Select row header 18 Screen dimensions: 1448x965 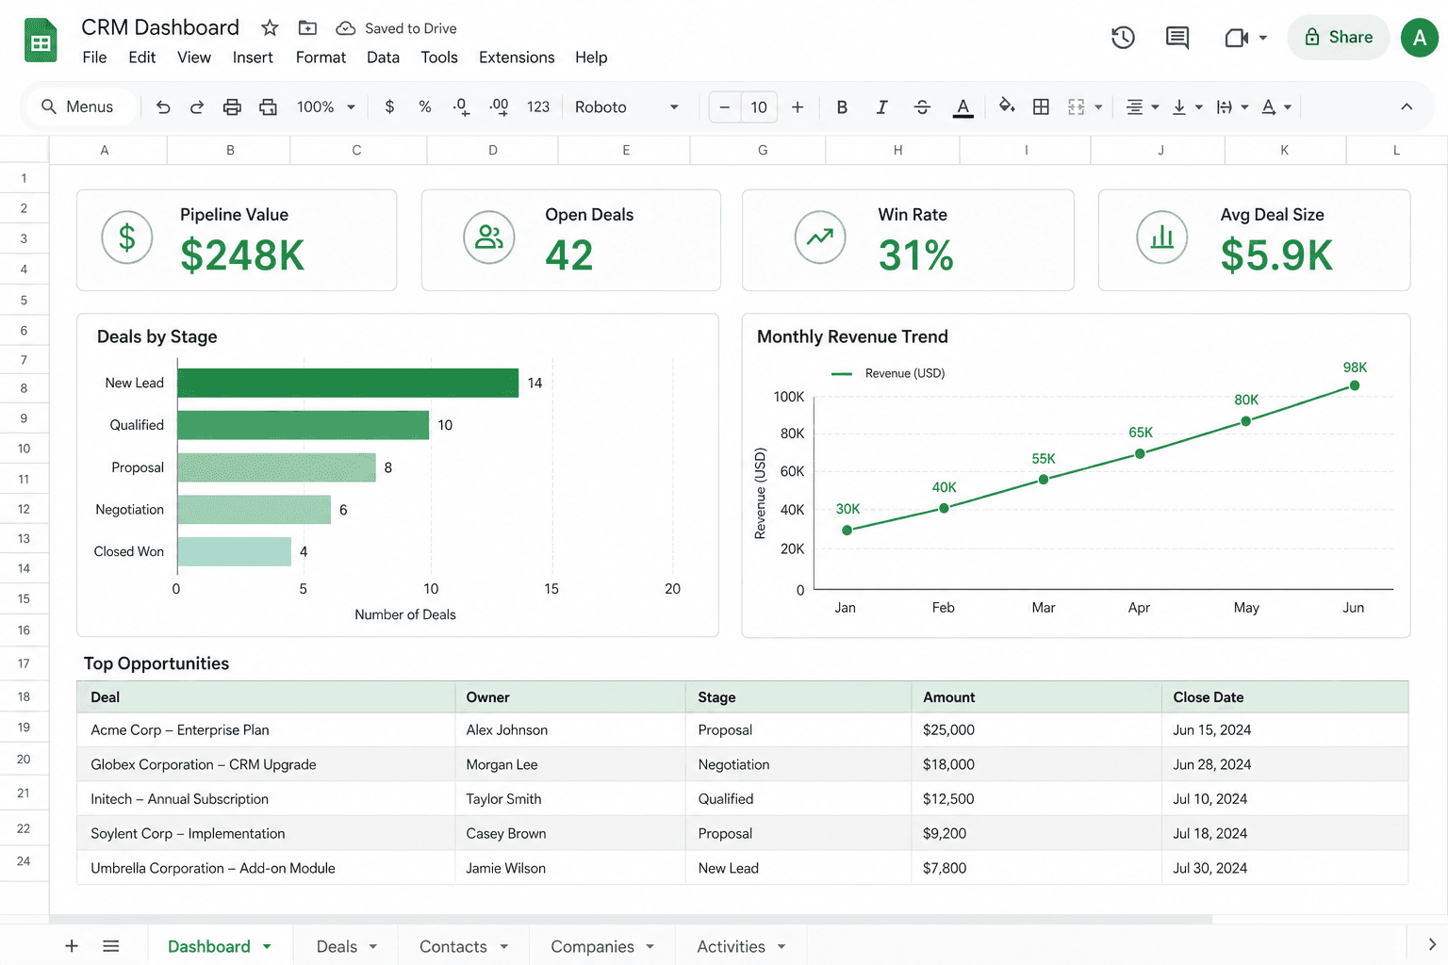tap(24, 696)
